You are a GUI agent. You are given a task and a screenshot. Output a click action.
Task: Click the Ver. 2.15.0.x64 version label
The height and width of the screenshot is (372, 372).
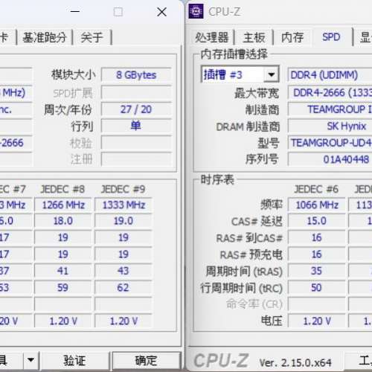point(295,363)
